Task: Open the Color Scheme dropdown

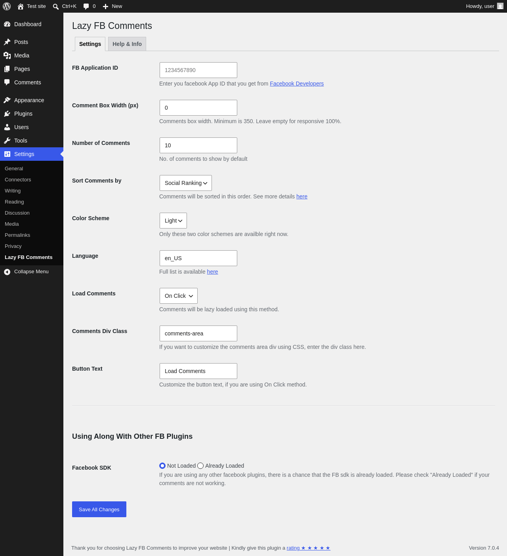Action: tap(173, 221)
